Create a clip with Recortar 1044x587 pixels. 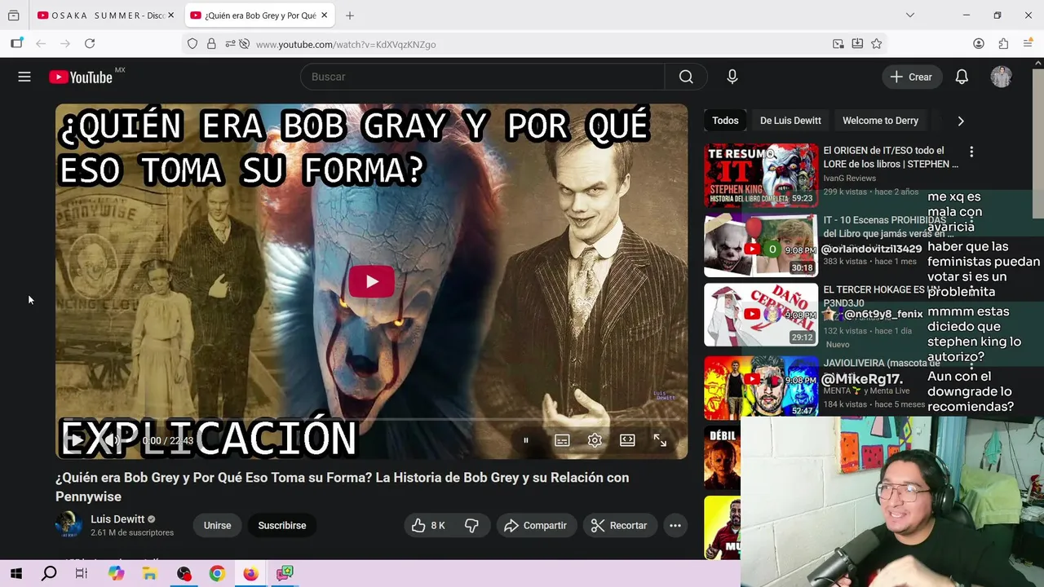(619, 526)
